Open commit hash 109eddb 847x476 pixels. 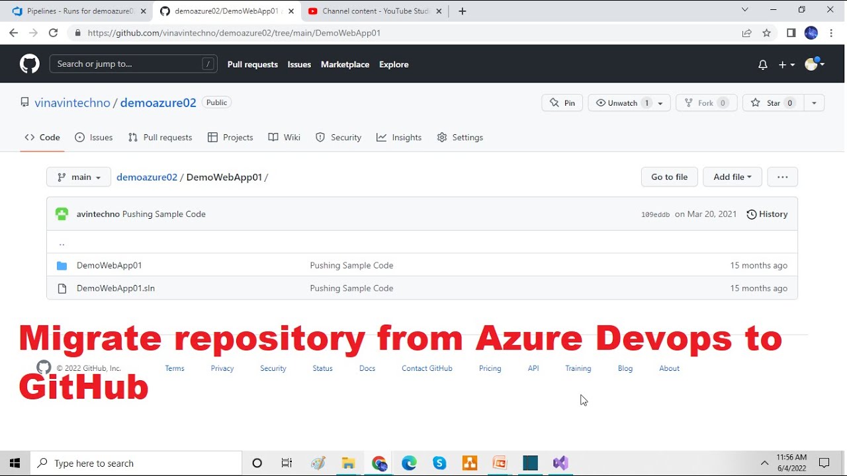pyautogui.click(x=655, y=215)
